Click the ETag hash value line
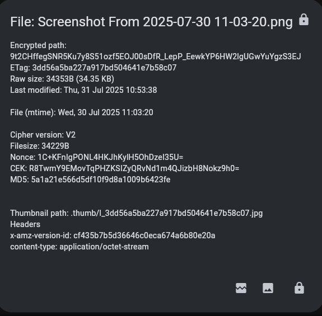The height and width of the screenshot is (316, 322). [x=94, y=68]
